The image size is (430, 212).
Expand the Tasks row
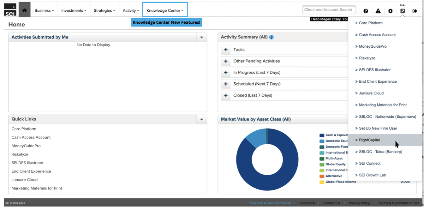pos(226,50)
